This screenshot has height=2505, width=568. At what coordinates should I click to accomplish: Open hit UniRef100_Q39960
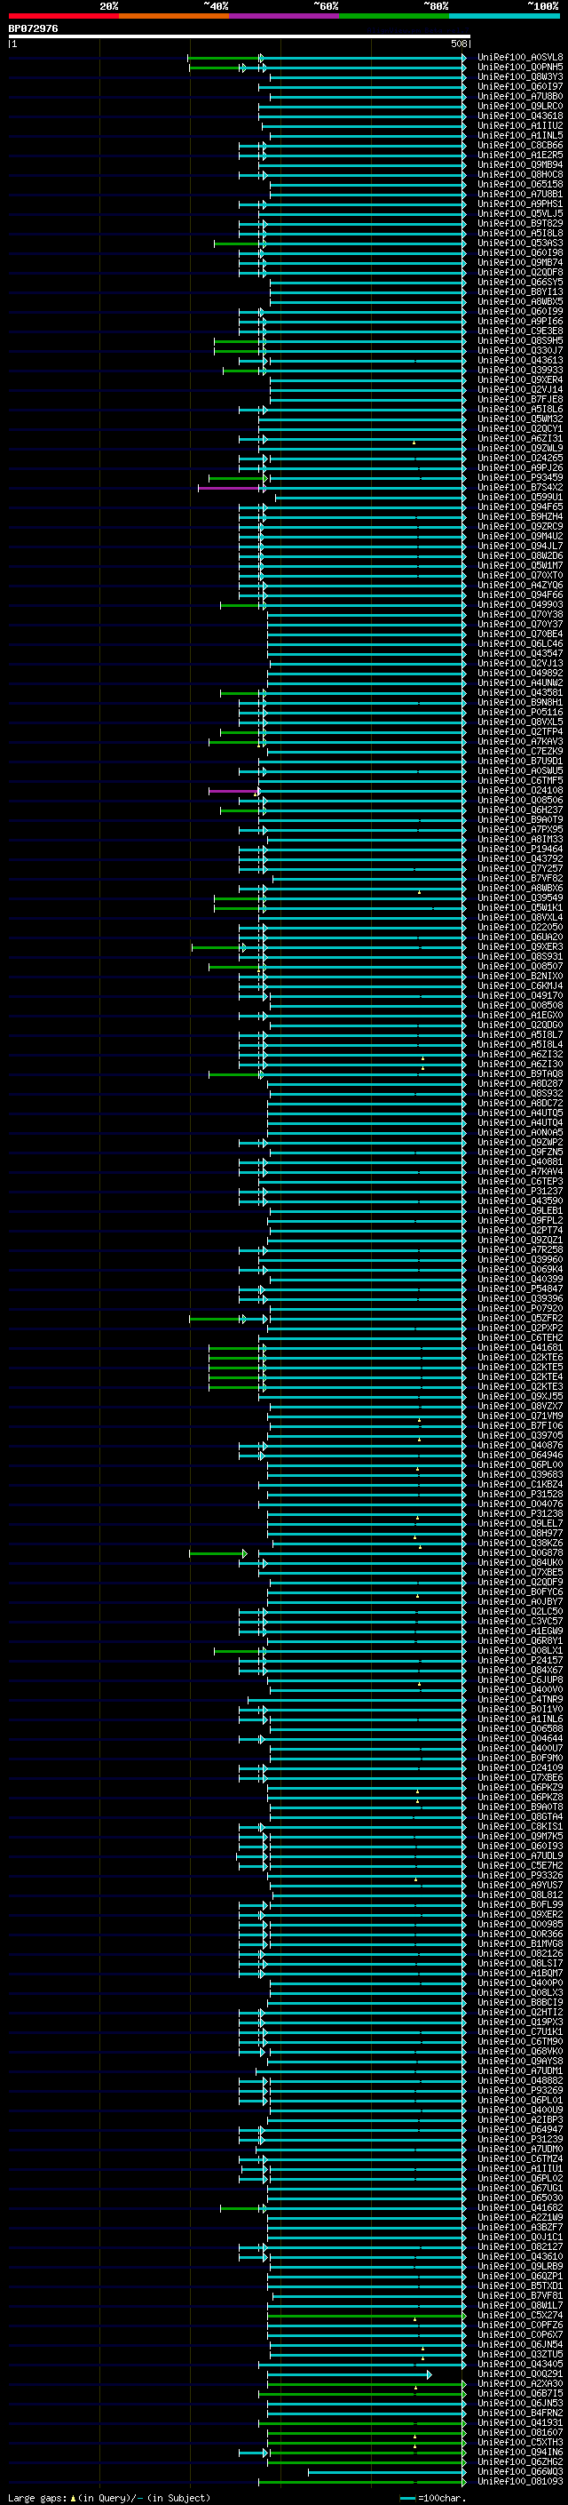[520, 1260]
